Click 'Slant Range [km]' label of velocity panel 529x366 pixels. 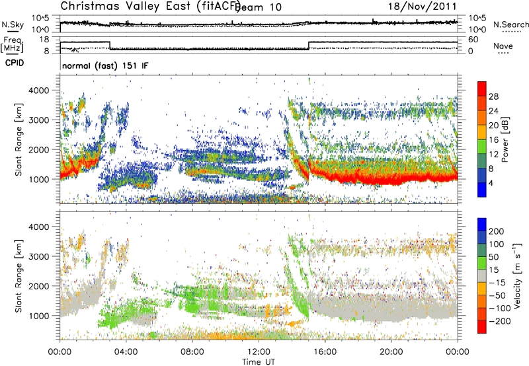coord(19,275)
